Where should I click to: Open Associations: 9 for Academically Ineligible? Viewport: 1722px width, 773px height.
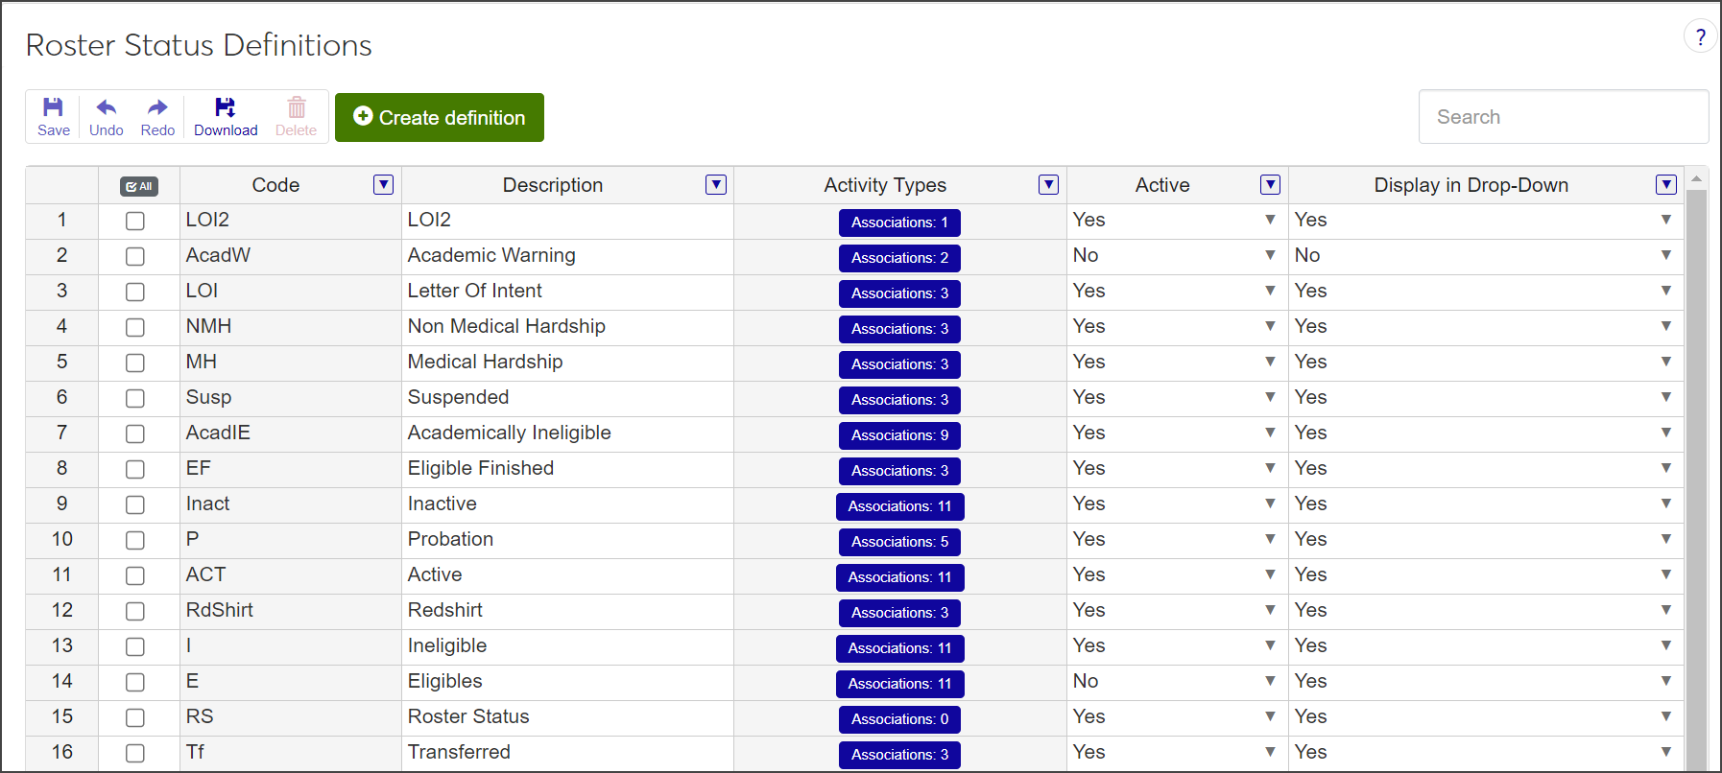[899, 435]
